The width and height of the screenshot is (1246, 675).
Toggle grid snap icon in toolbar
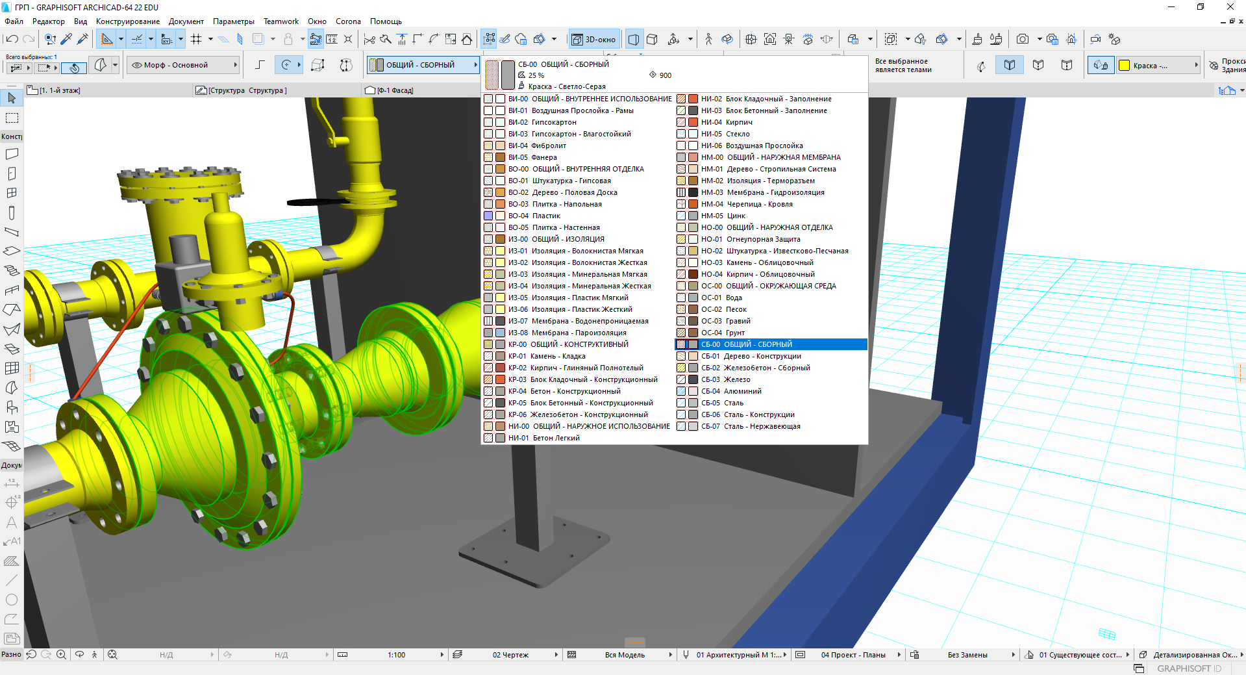click(196, 39)
